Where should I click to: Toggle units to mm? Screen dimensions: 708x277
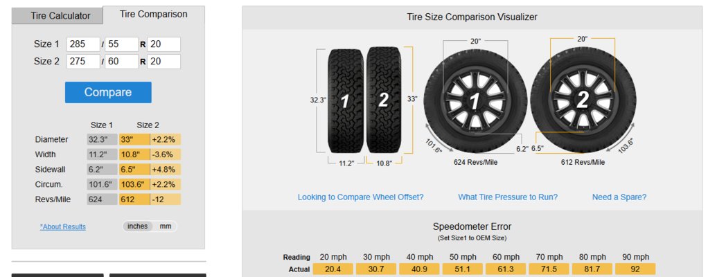[x=166, y=226]
